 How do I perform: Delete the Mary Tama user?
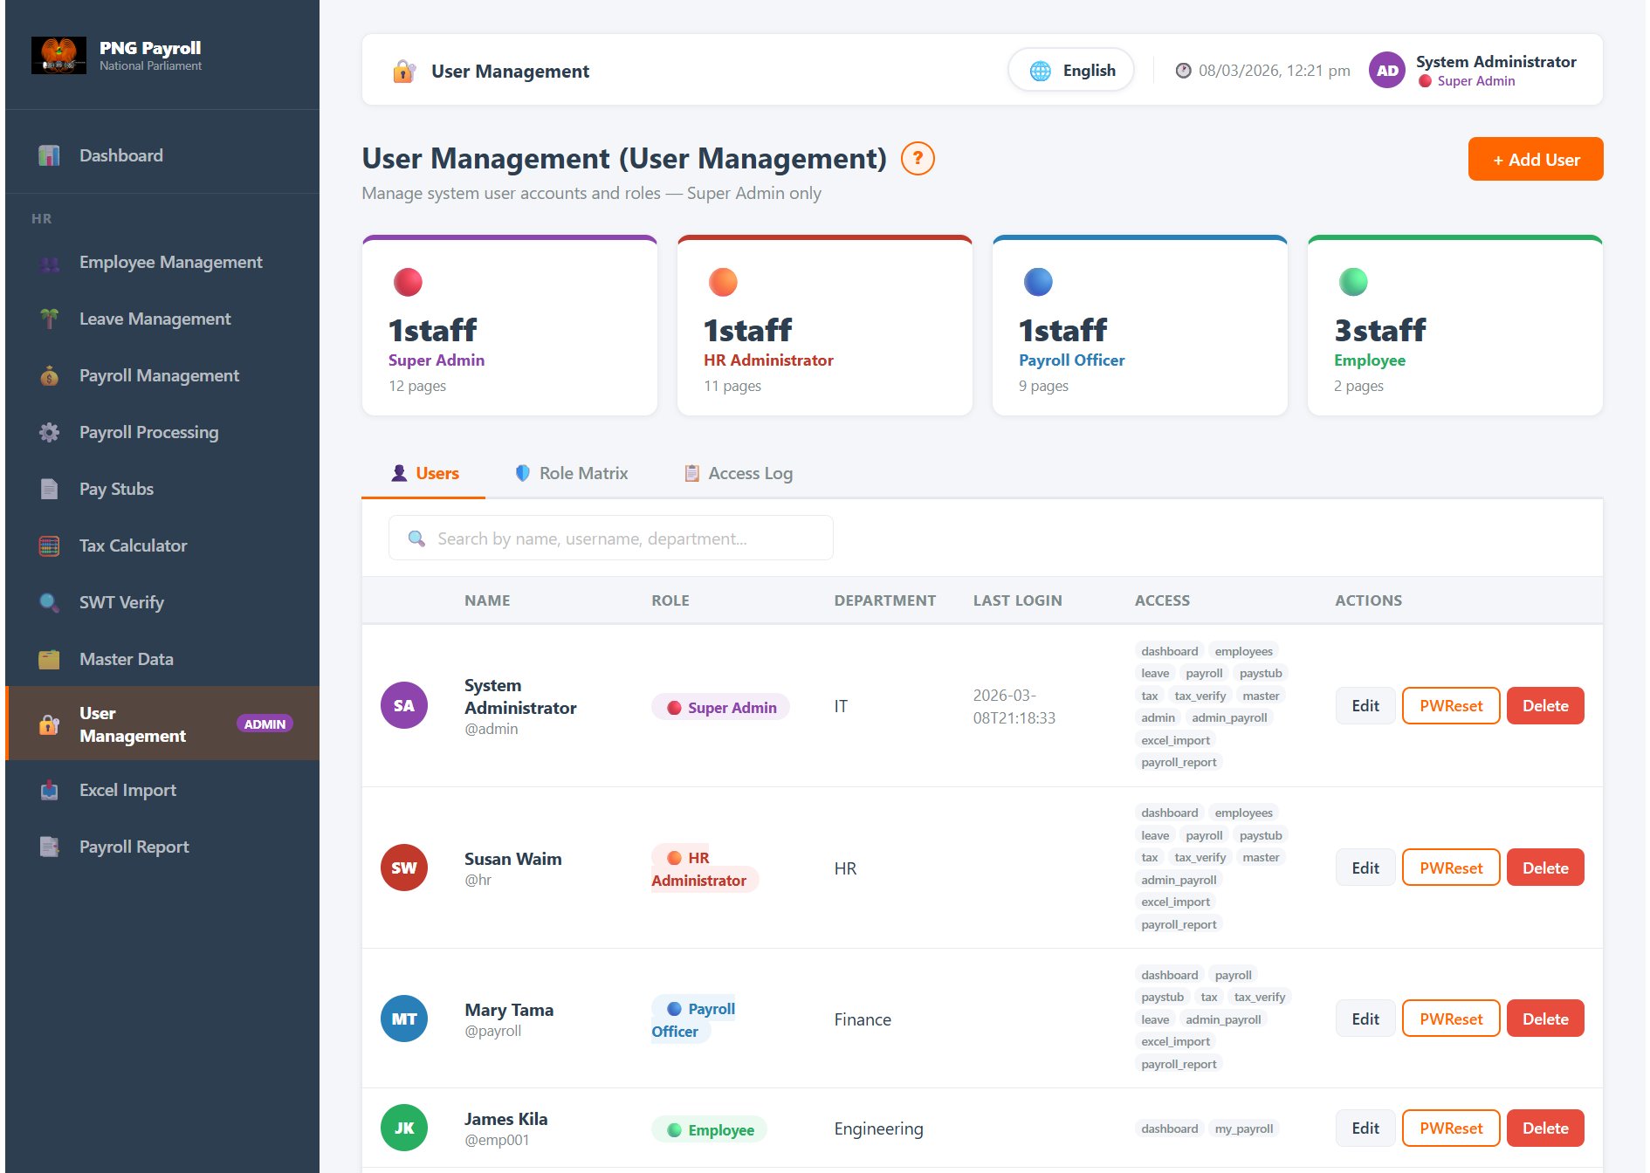1545,1019
